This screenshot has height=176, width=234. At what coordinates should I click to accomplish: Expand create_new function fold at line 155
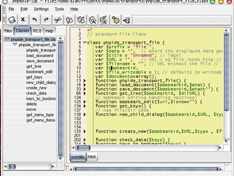tap(85, 131)
